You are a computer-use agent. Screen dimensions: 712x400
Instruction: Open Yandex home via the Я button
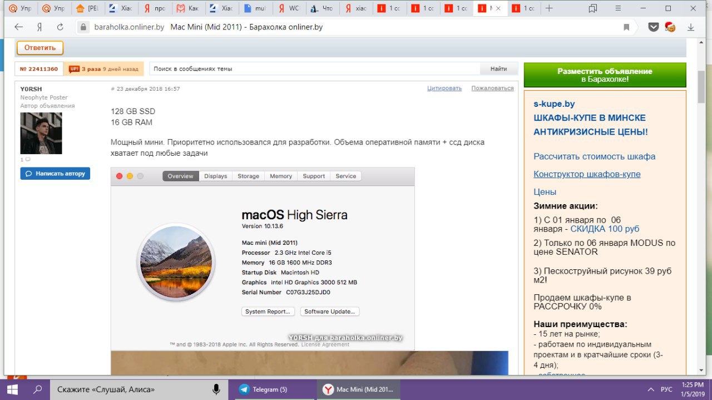click(39, 27)
